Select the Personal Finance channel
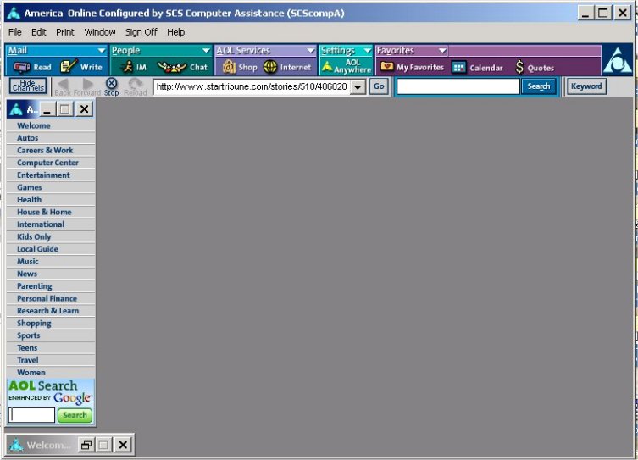This screenshot has width=638, height=460. pyautogui.click(x=47, y=298)
